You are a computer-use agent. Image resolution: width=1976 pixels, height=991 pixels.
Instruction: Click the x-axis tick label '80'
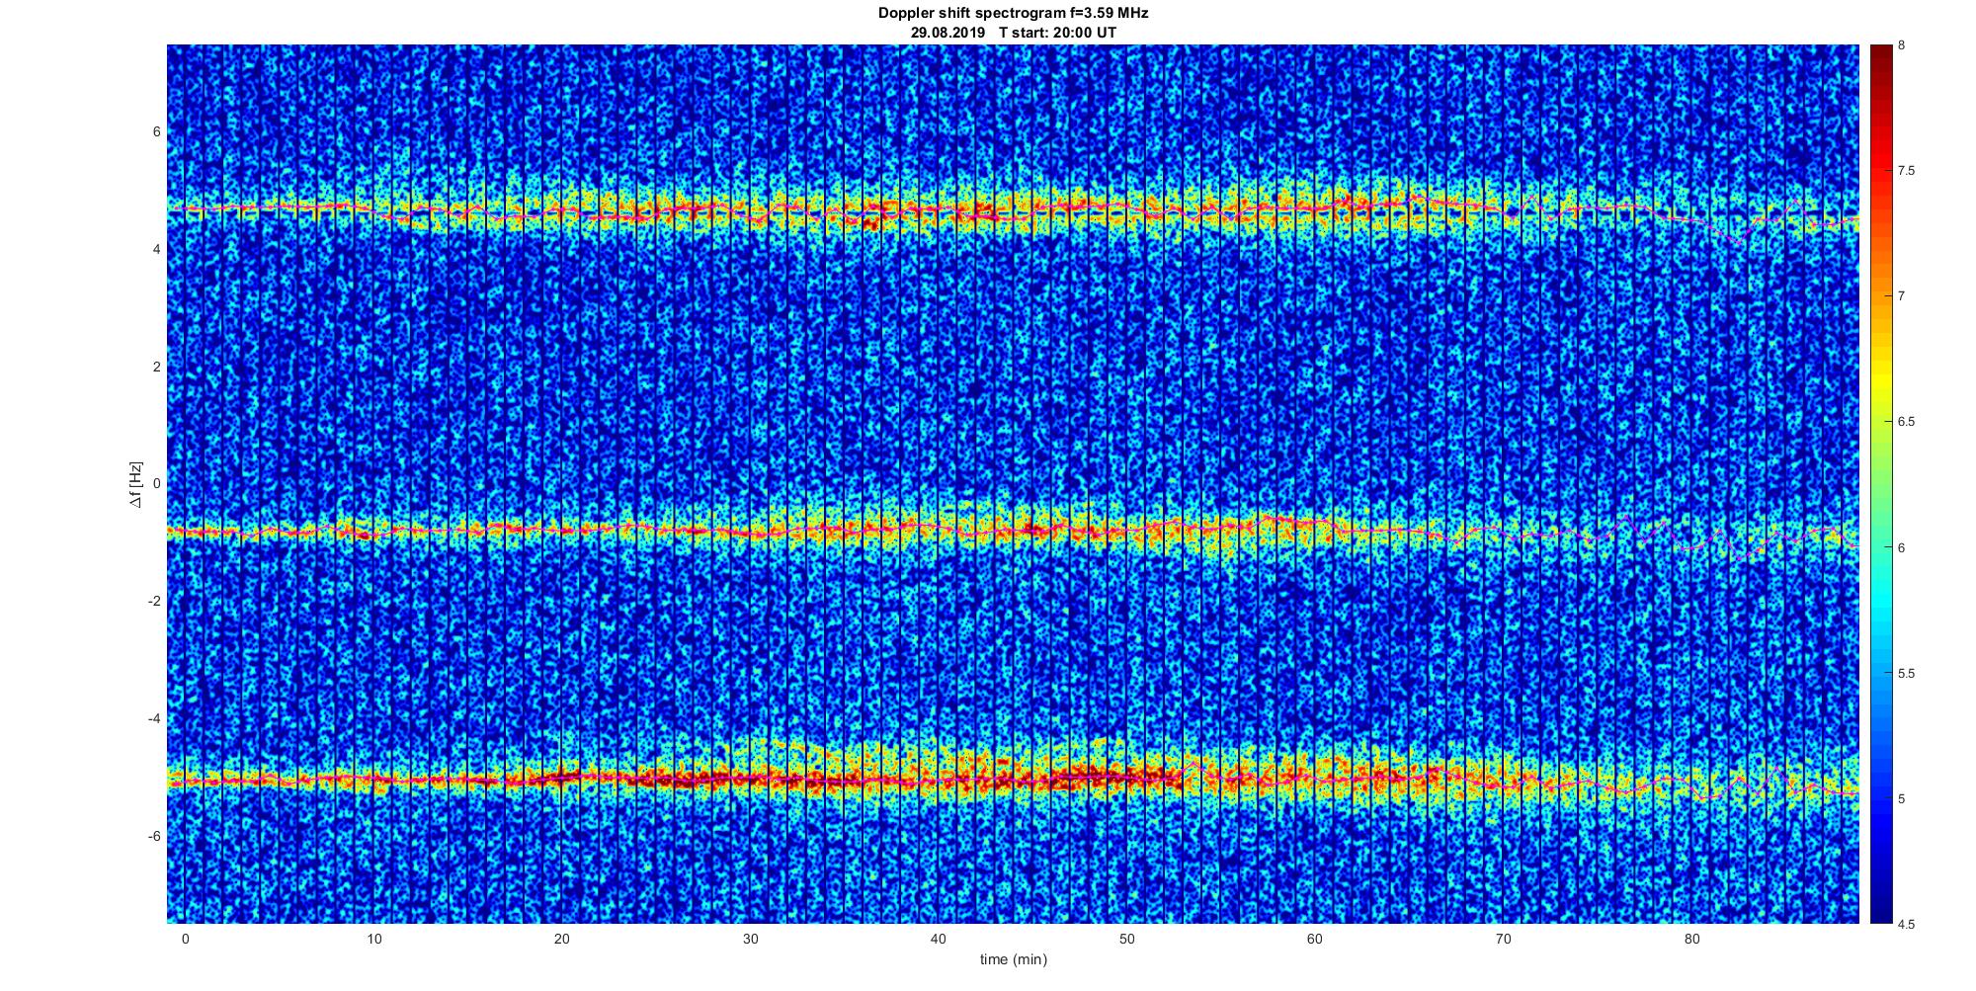point(1692,939)
